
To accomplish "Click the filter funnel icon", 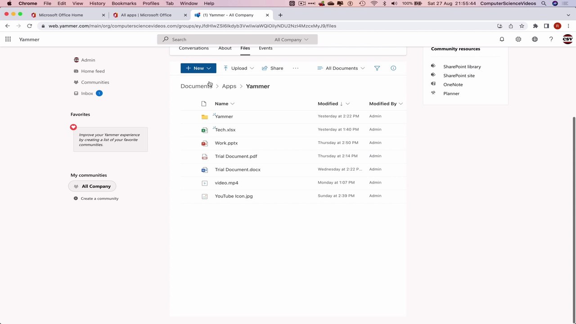I will pos(377,68).
